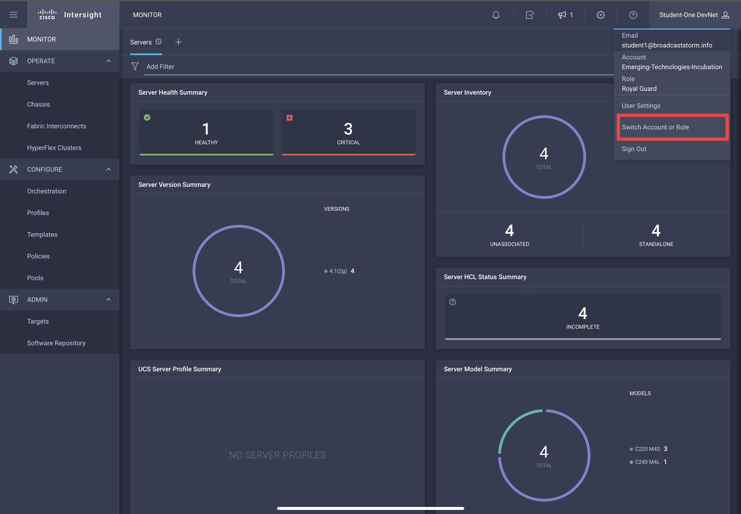Collapse the CONFIGURE section chevron
Image resolution: width=741 pixels, height=514 pixels.
pos(109,170)
